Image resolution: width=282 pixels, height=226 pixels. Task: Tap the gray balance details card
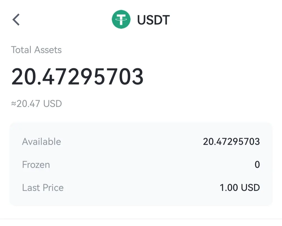141,164
